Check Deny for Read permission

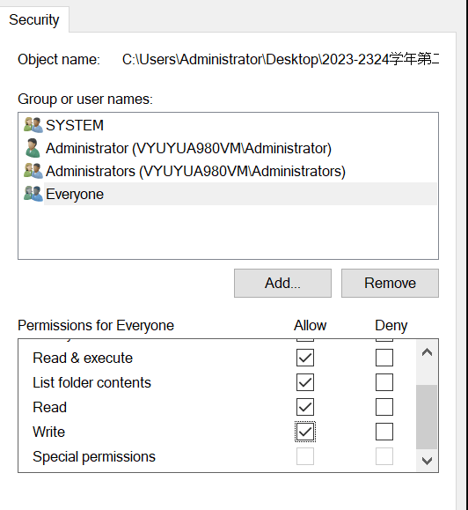click(x=384, y=407)
